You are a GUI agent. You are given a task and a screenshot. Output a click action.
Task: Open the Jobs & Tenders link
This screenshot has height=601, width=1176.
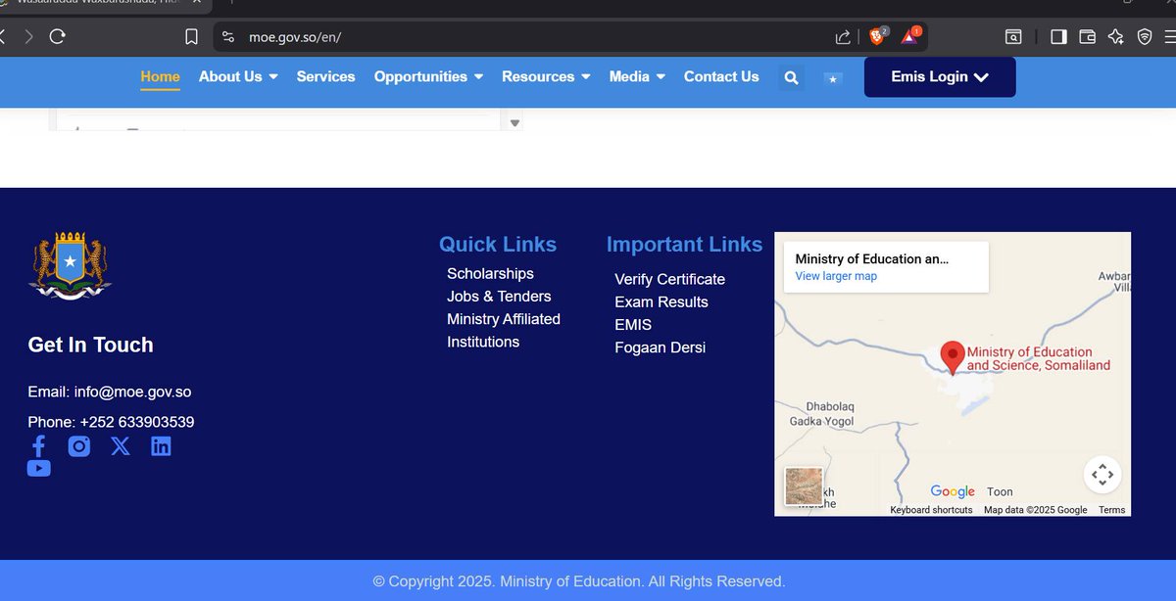coord(499,296)
